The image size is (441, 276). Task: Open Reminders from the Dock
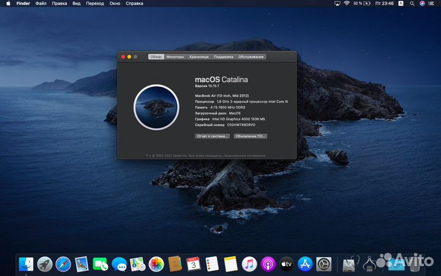click(212, 264)
